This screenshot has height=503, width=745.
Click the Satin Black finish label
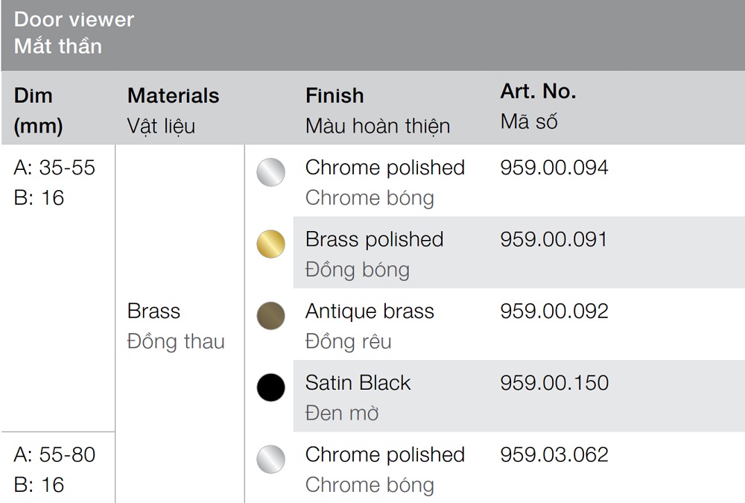358,383
